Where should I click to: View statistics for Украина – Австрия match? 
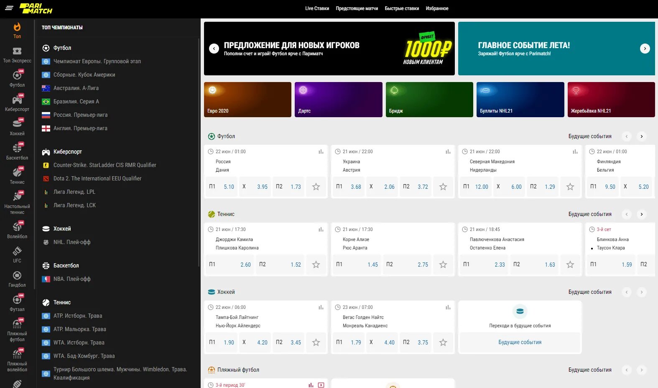click(448, 152)
